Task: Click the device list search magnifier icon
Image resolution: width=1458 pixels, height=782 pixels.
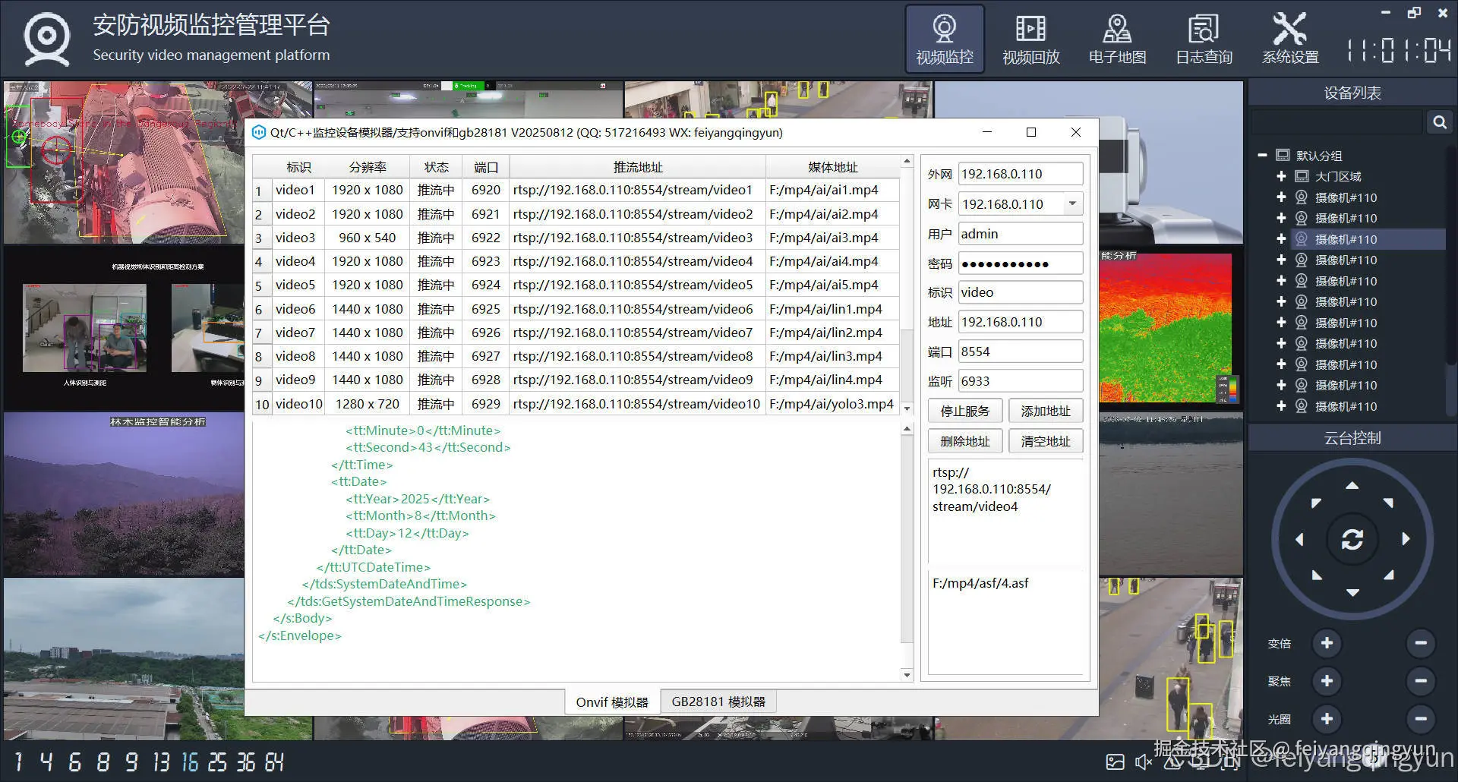Action: [x=1439, y=122]
